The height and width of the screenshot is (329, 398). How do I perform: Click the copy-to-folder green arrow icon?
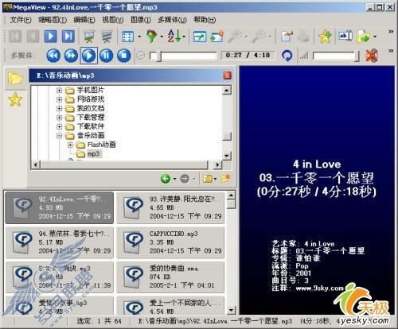363,37
